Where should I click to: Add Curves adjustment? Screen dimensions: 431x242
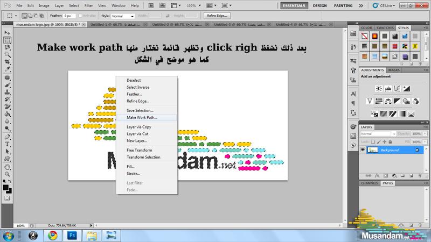[397, 88]
